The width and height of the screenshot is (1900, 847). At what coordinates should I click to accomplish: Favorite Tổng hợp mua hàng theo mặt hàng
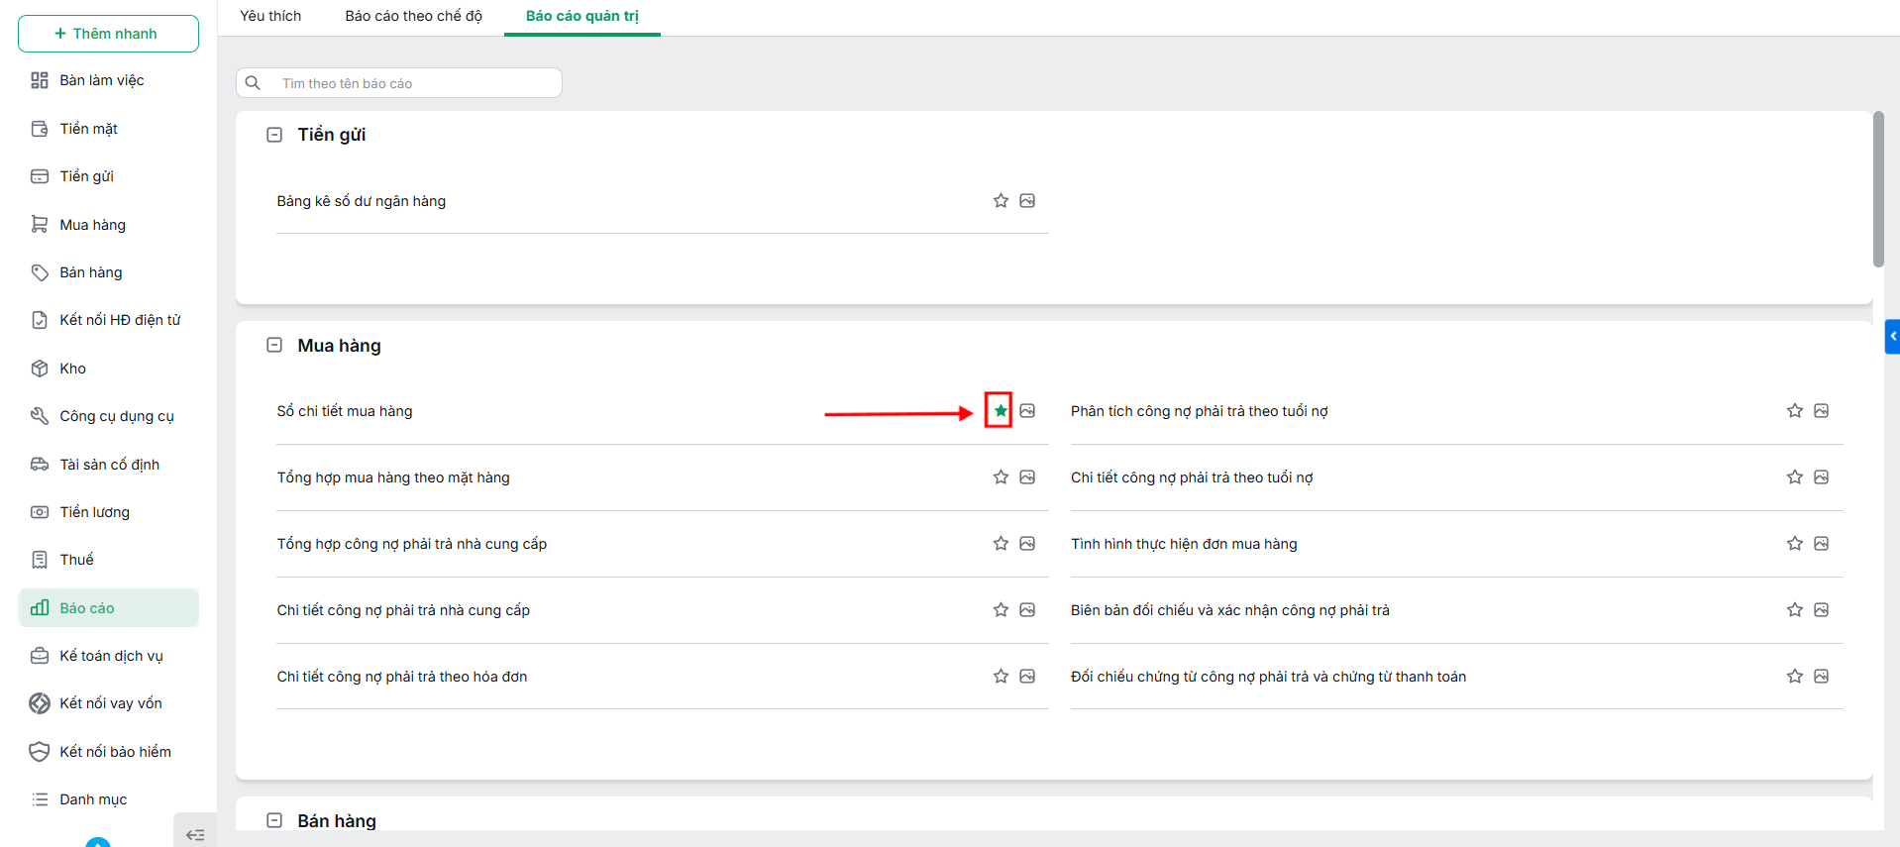pos(1001,477)
